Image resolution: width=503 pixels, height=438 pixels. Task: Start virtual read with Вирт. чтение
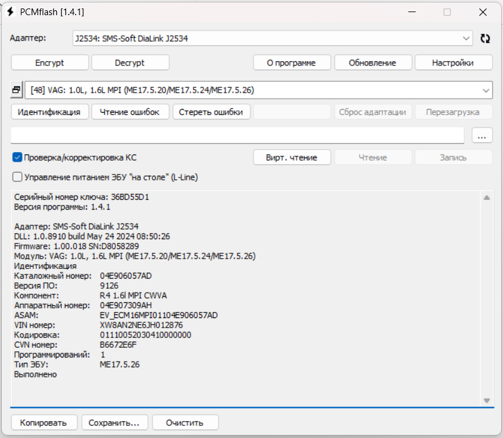291,156
